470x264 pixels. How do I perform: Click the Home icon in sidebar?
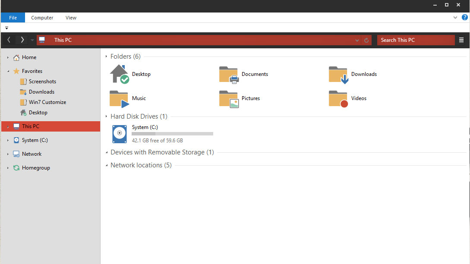16,57
